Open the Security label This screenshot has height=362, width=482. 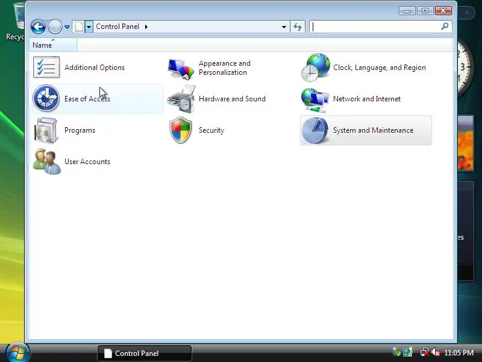tap(211, 130)
